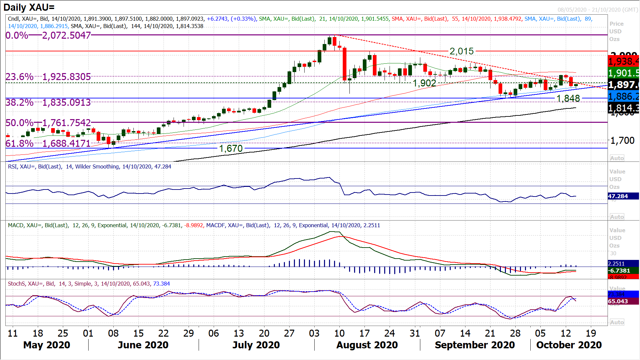
Task: Click the Value USD Ozs header in RSI panel
Action: pos(617,179)
